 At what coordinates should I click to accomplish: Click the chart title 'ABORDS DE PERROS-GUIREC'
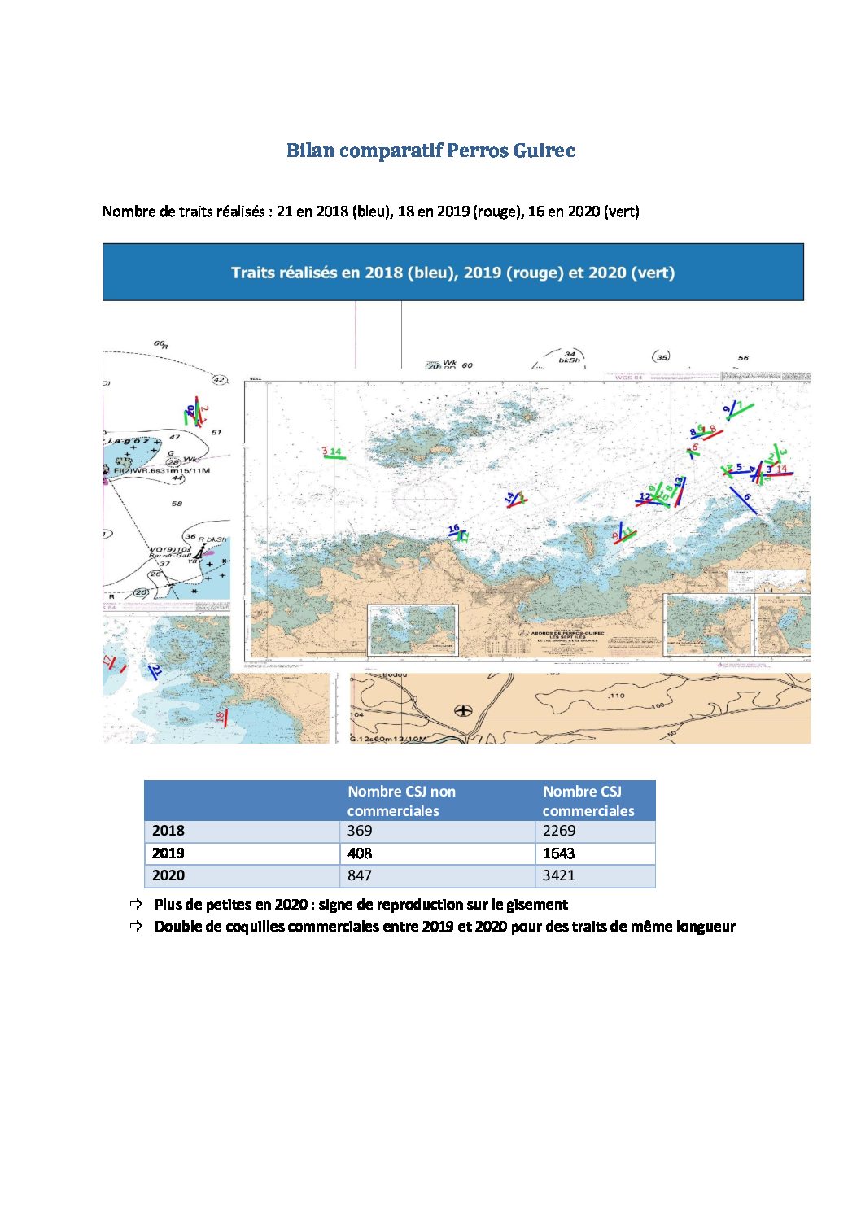point(567,633)
